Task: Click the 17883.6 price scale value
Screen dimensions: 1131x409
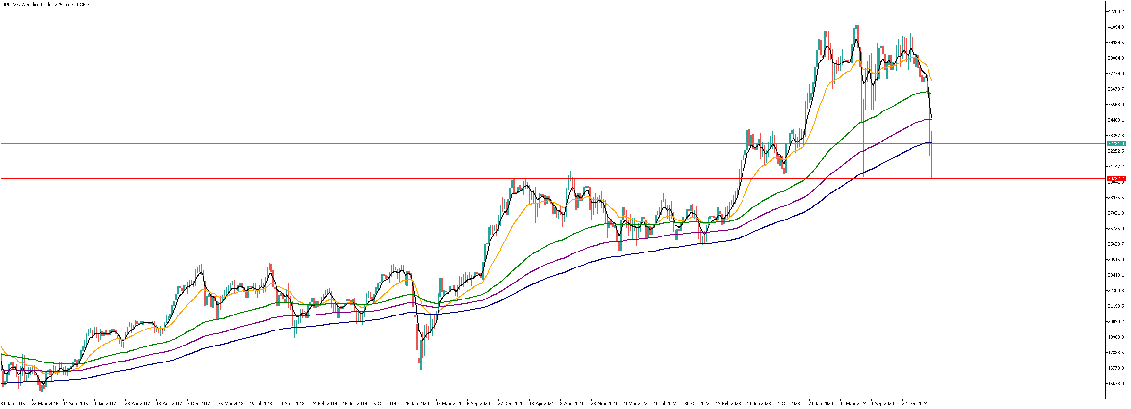Action: pyautogui.click(x=1115, y=353)
